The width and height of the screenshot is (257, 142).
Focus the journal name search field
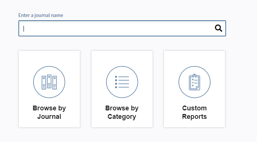122,28
